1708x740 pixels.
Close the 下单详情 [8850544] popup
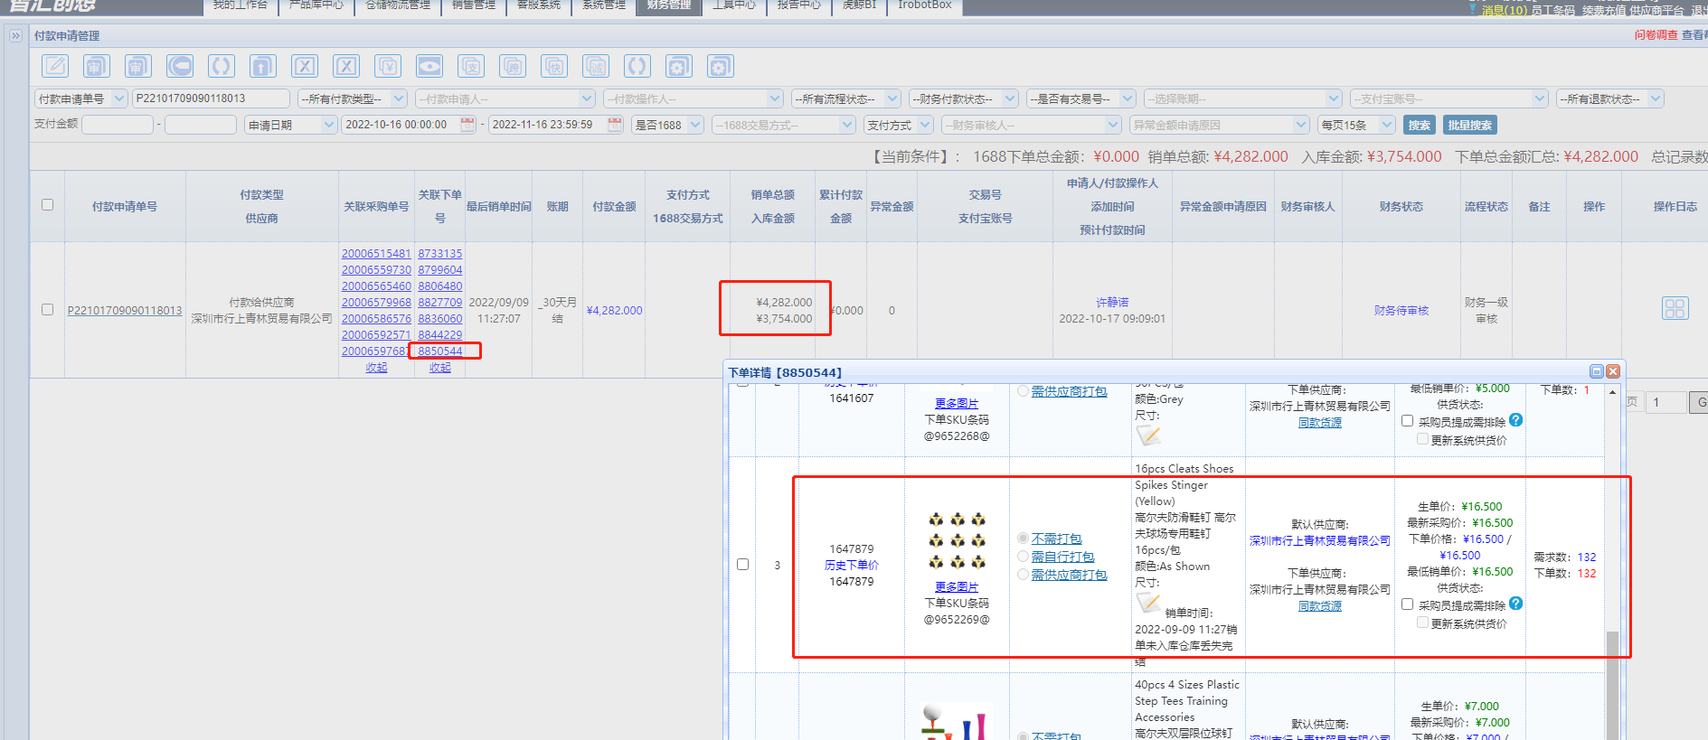(1612, 371)
